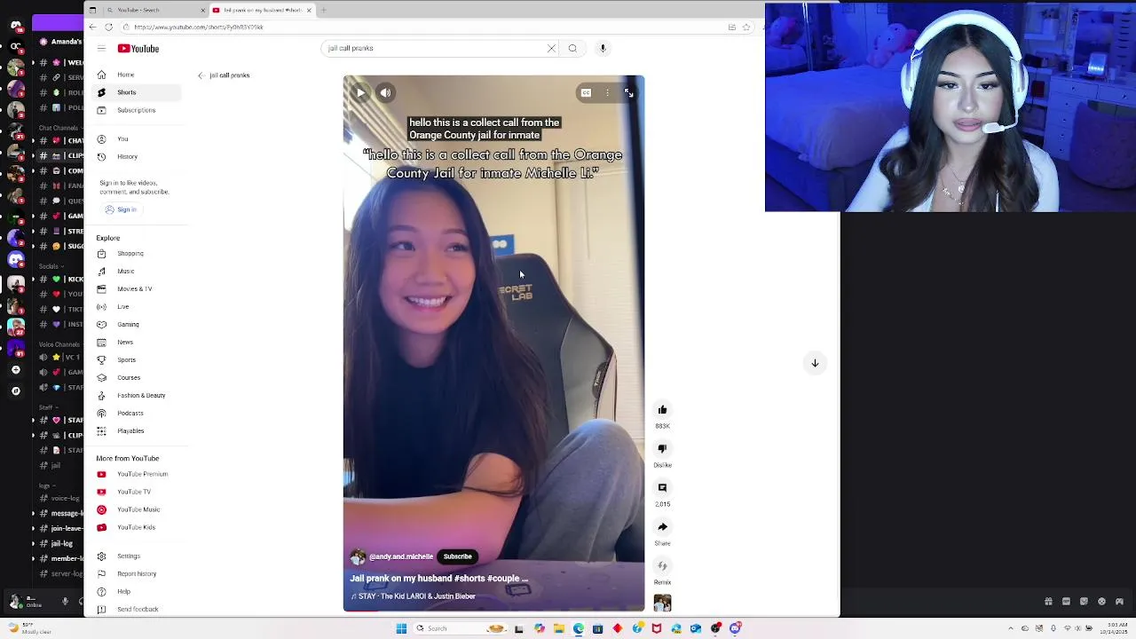Open YouTube Music link
The width and height of the screenshot is (1136, 639).
(138, 509)
